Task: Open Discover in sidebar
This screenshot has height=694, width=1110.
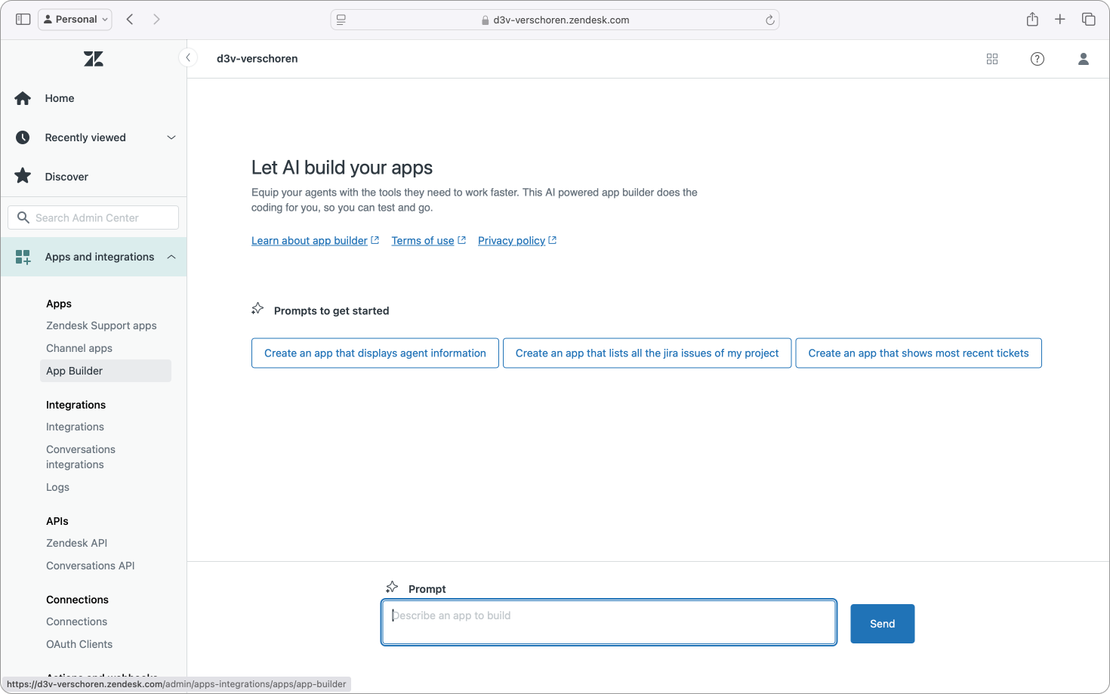Action: tap(66, 177)
